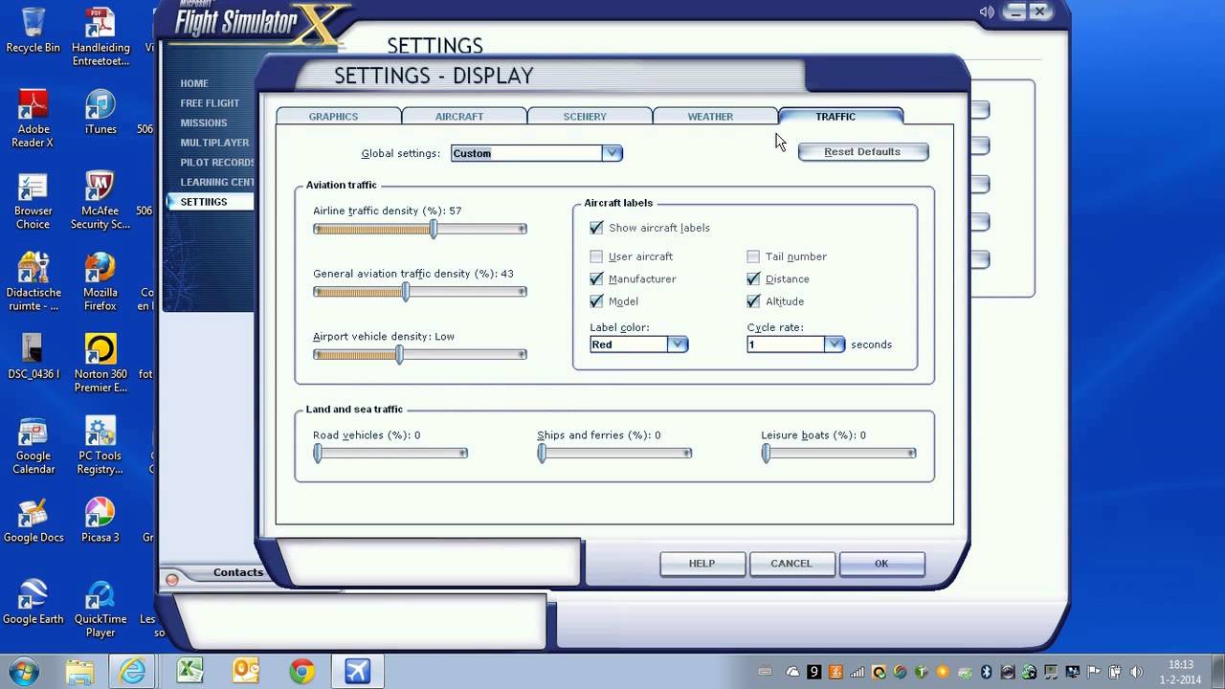
Task: Open the Adobe Reader X desktop shortcut
Action: (33, 119)
